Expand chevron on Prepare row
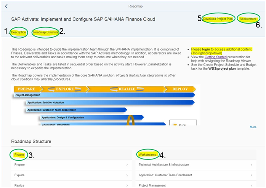The height and width of the screenshot is (188, 266). point(127,165)
